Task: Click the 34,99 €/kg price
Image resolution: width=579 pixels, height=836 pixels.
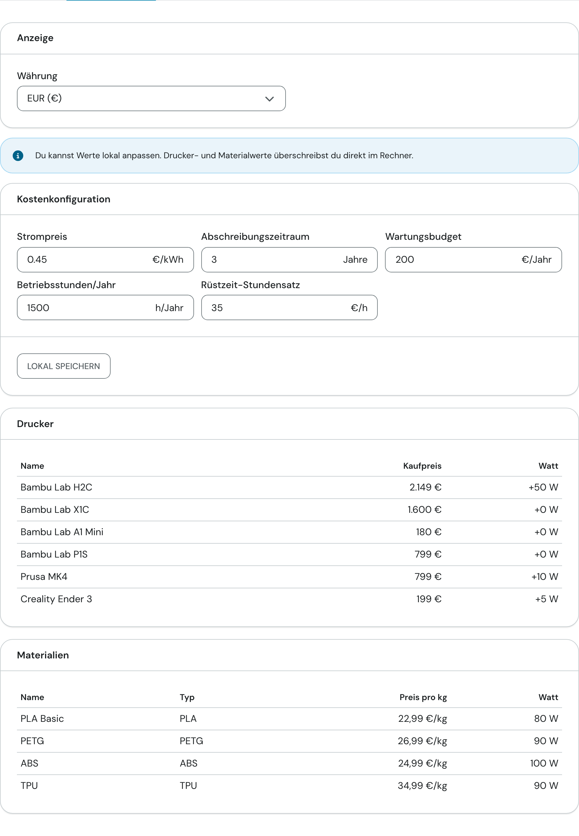Action: click(422, 786)
